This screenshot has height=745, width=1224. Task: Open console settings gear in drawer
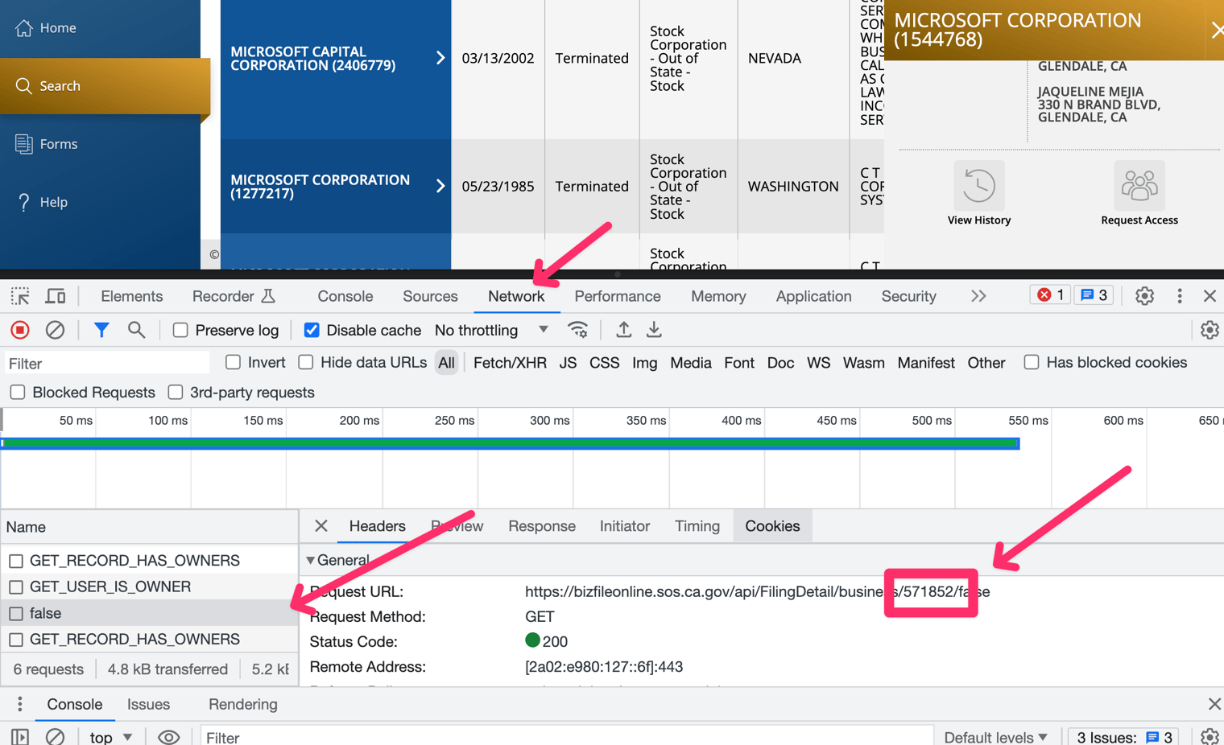1210,737
